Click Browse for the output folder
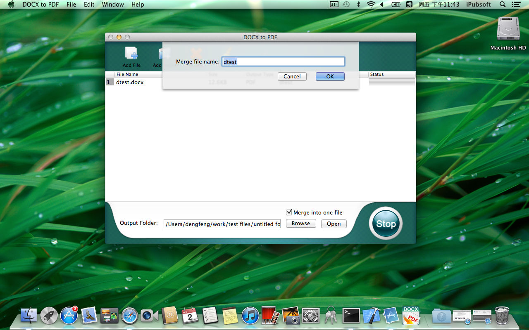The width and height of the screenshot is (529, 330). [301, 224]
